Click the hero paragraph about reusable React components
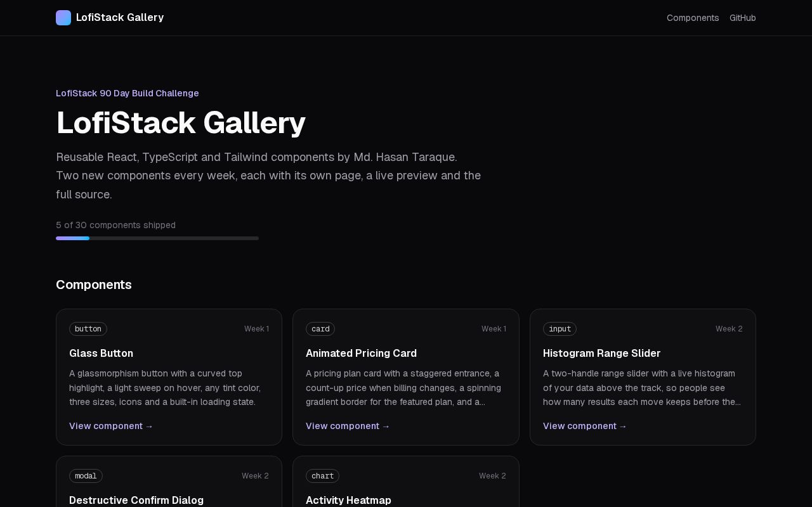Viewport: 812px width, 507px height. click(268, 176)
